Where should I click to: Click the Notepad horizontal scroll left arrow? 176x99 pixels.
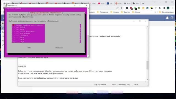click(19, 82)
